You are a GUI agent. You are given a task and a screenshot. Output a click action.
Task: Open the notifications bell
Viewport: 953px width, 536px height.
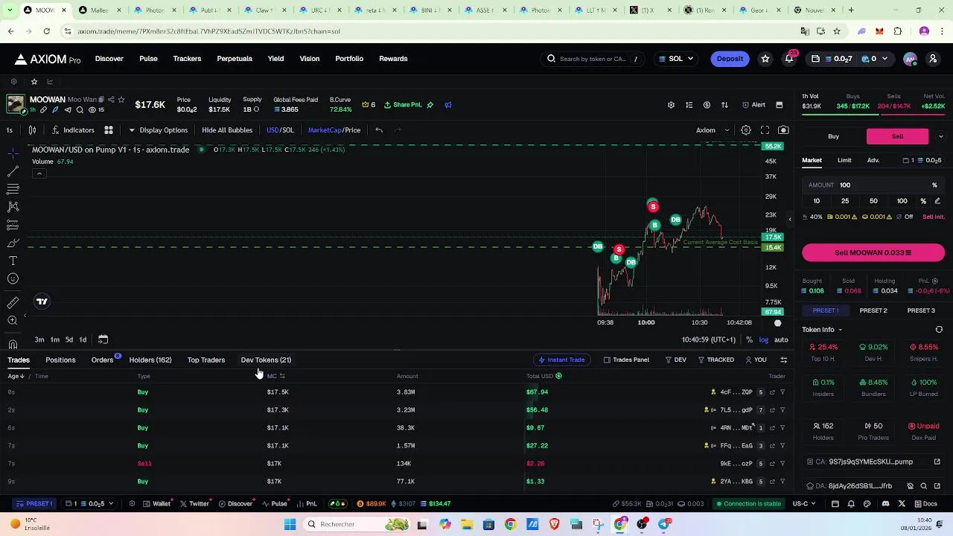(x=789, y=59)
